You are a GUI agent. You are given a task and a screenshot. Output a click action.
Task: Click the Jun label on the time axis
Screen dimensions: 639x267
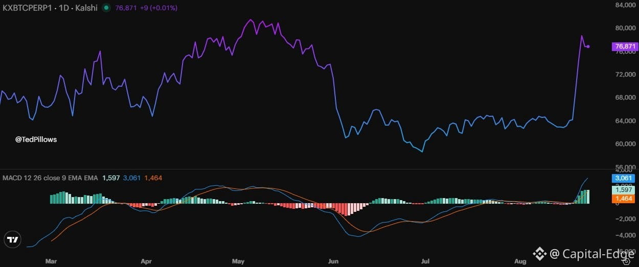pyautogui.click(x=333, y=261)
